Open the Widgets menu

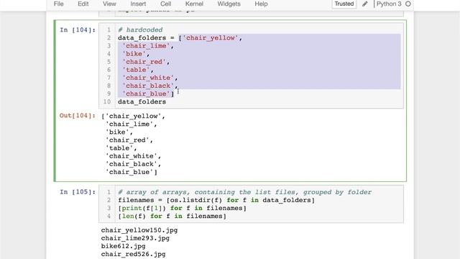[229, 4]
